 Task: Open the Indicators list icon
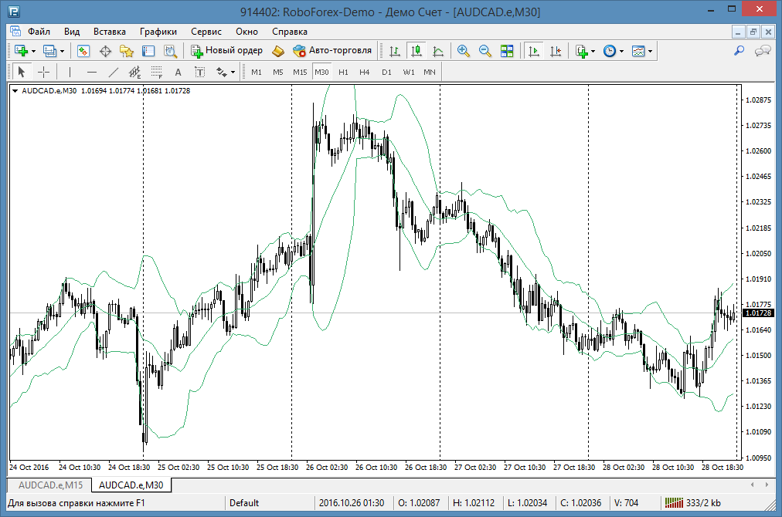pos(582,51)
